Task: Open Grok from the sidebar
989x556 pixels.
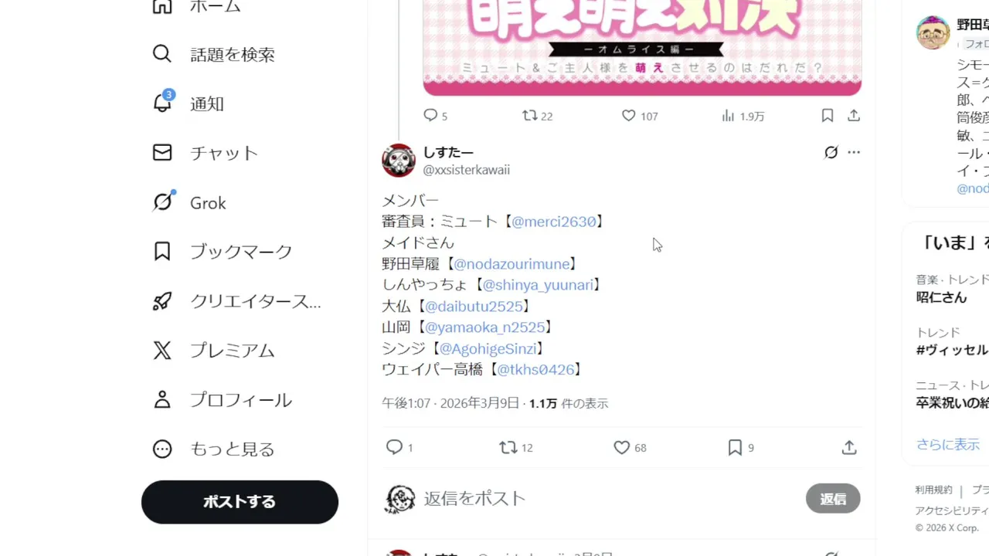Action: coord(208,202)
